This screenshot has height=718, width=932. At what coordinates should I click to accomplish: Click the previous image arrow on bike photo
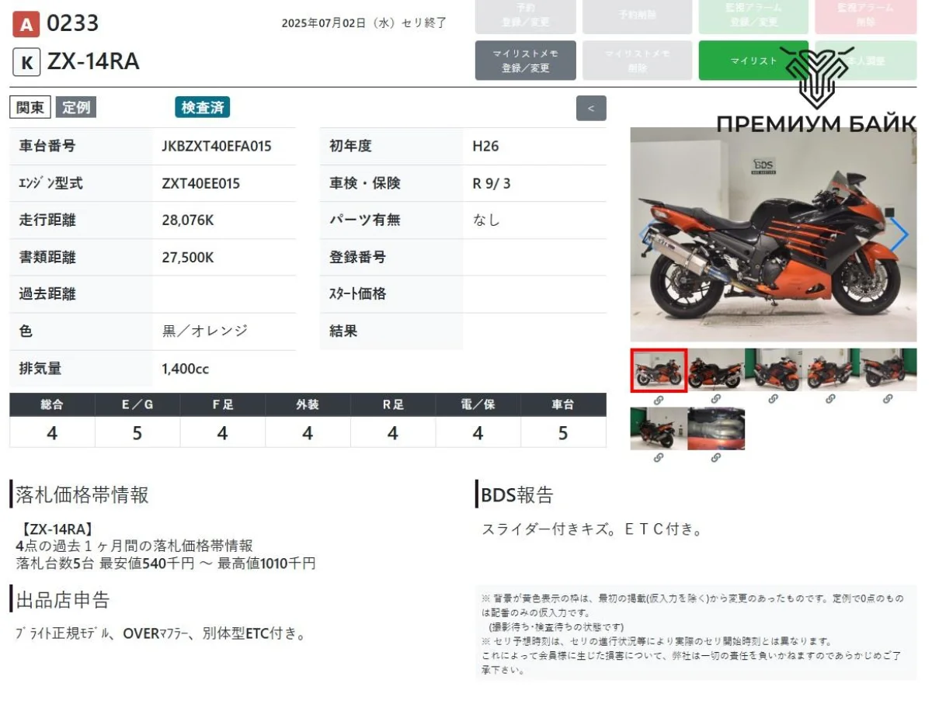click(x=643, y=234)
